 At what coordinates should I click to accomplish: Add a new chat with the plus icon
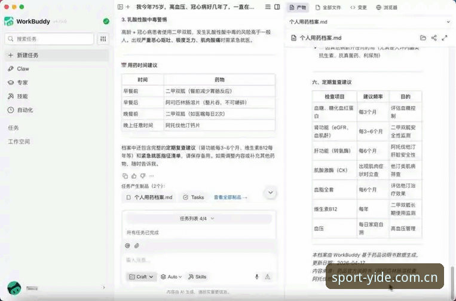click(128, 7)
